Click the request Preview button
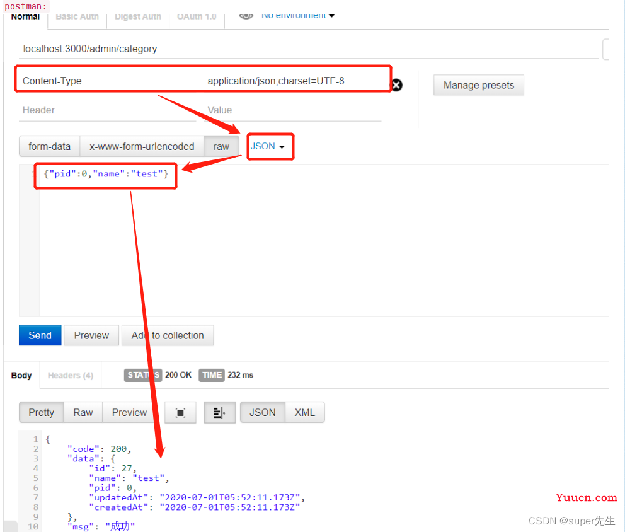The width and height of the screenshot is (625, 532). pos(91,335)
